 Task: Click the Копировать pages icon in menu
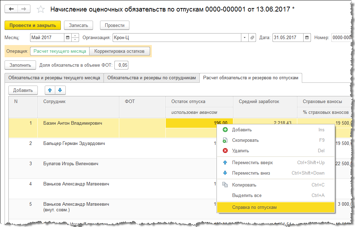pos(225,185)
